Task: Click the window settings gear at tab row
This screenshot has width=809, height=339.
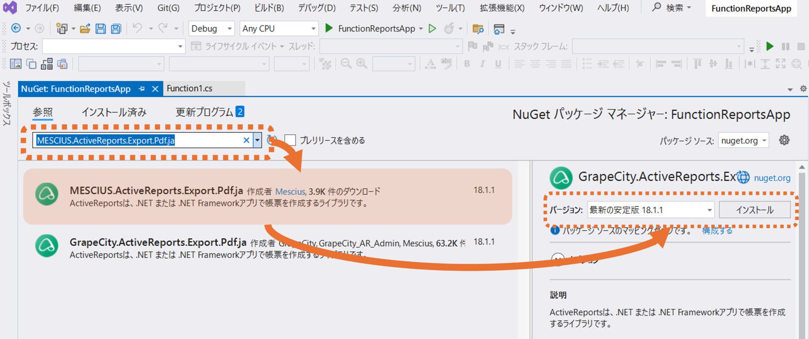Action: click(803, 89)
